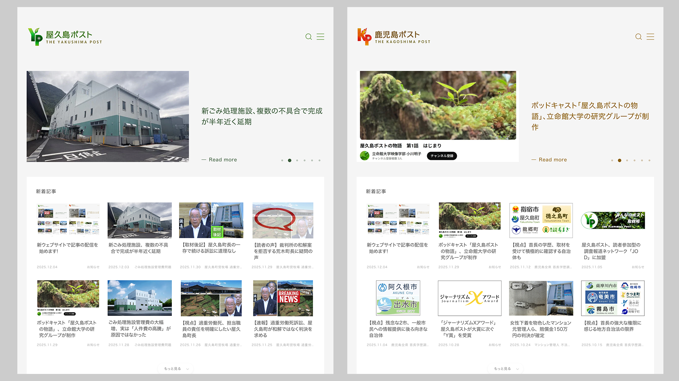Open the ジャーナリズムXアワード article thumbnail
The height and width of the screenshot is (381, 679).
point(470,298)
